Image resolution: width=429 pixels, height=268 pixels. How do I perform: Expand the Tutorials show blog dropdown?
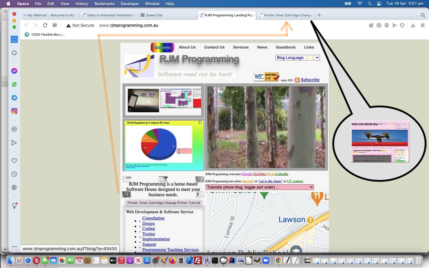click(x=259, y=187)
